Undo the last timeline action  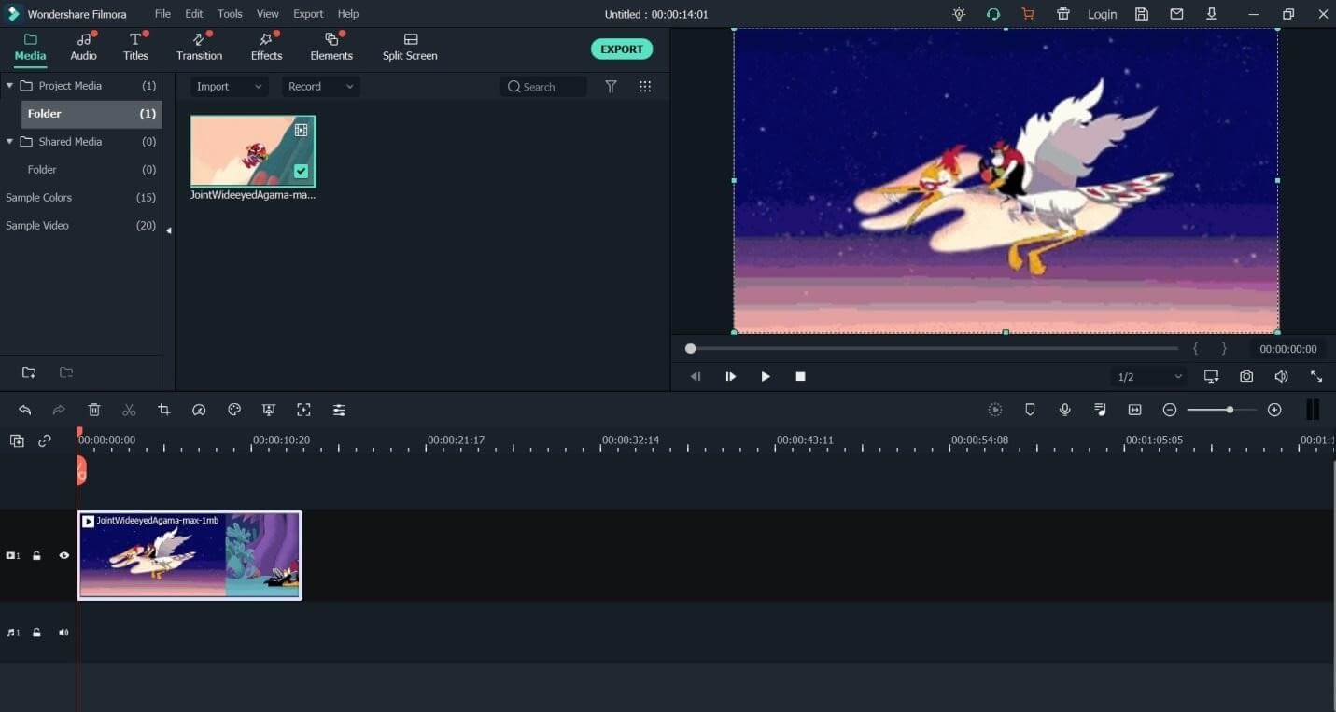(25, 410)
